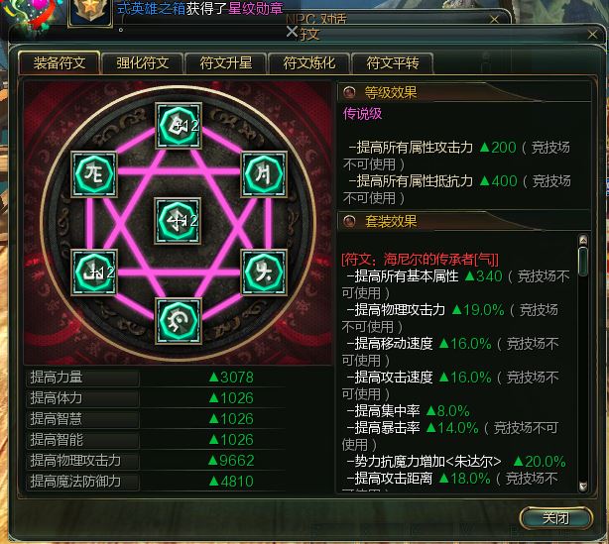Image resolution: width=609 pixels, height=544 pixels.
Task: Toggle the 套装效果 round header button
Action: (349, 221)
